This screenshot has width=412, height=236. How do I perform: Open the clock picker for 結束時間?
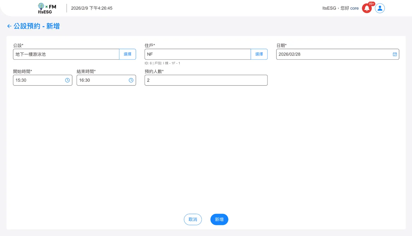point(131,80)
